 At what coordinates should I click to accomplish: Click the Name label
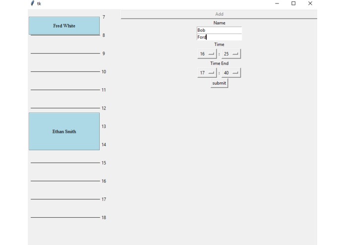[219, 23]
